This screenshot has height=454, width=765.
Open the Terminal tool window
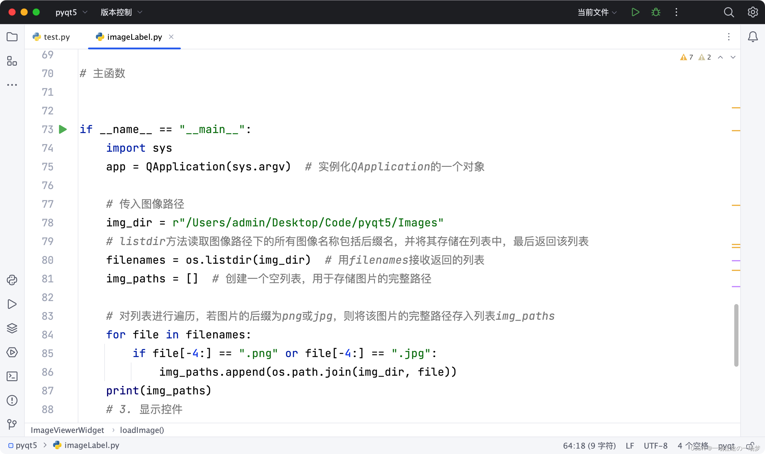click(x=12, y=376)
